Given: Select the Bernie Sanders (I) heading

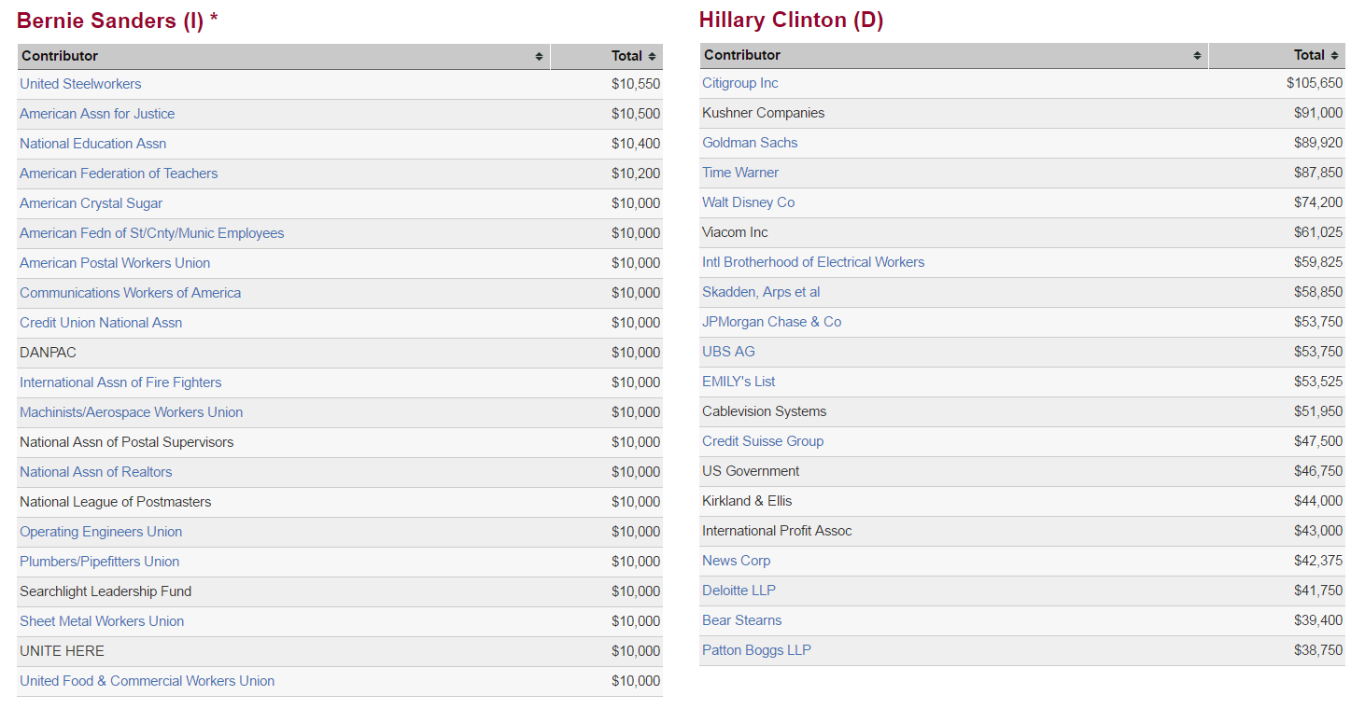Looking at the screenshot, I should tap(118, 21).
